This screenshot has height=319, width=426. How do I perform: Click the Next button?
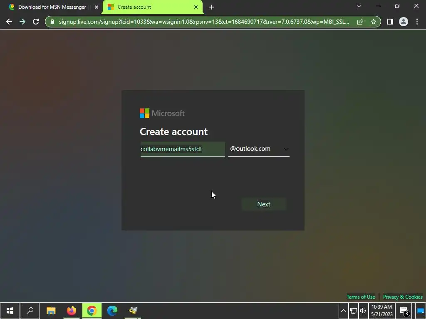point(263,204)
